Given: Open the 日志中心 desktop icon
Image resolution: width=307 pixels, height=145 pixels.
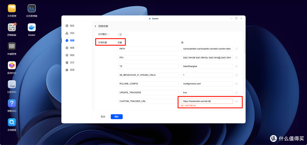Looking at the screenshot, I should click(12, 84).
